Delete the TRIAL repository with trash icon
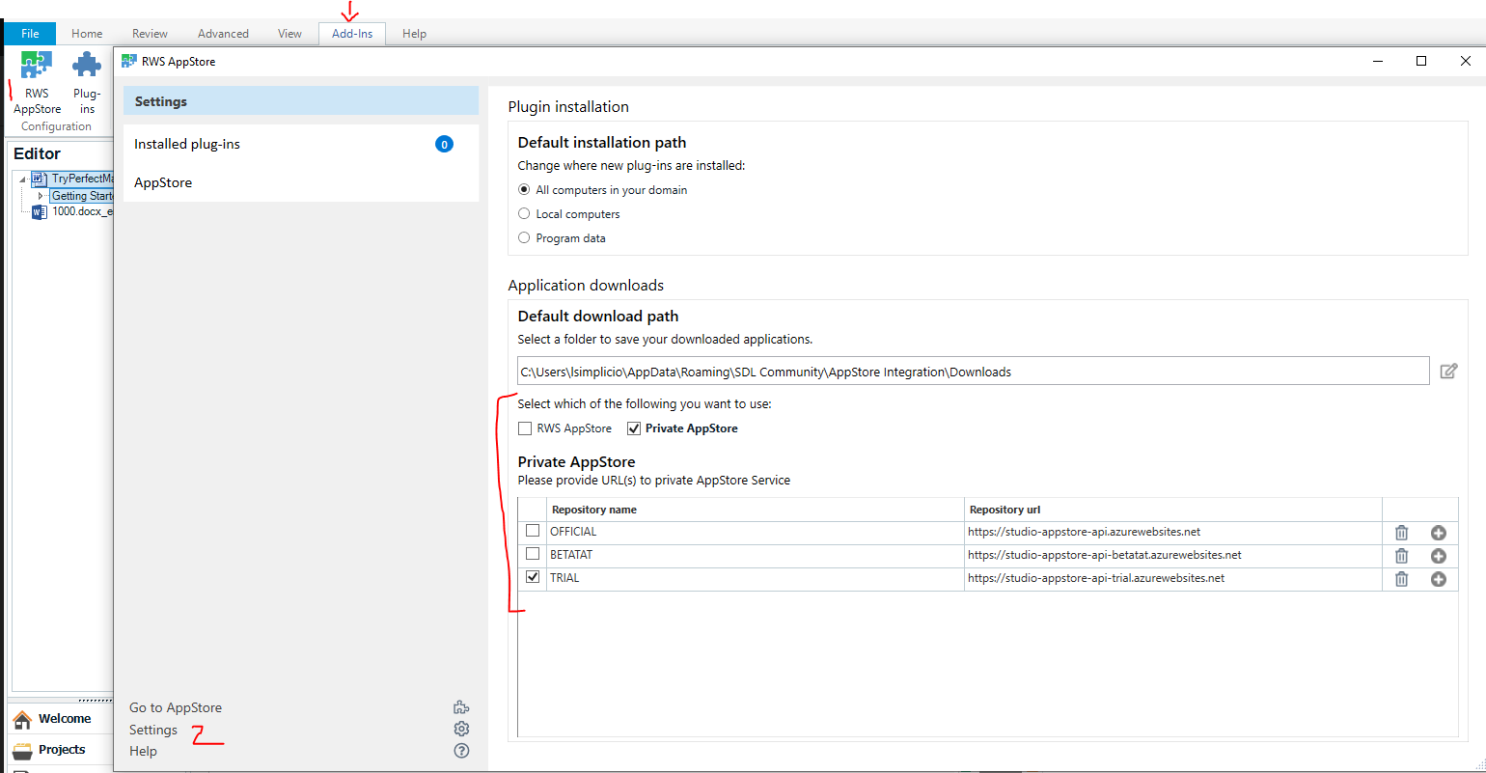 click(x=1401, y=579)
